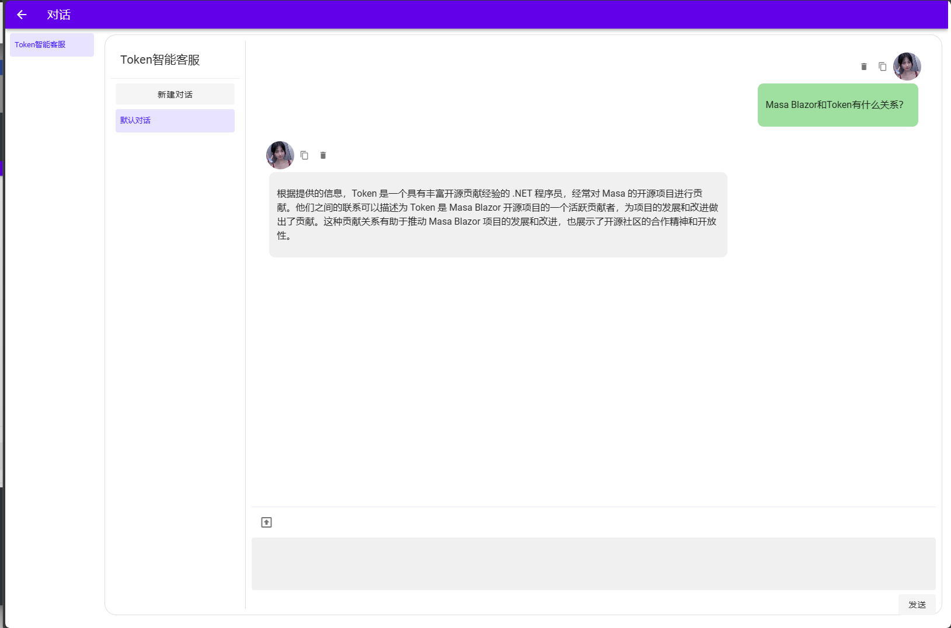Click the green question bubble text

(x=834, y=105)
